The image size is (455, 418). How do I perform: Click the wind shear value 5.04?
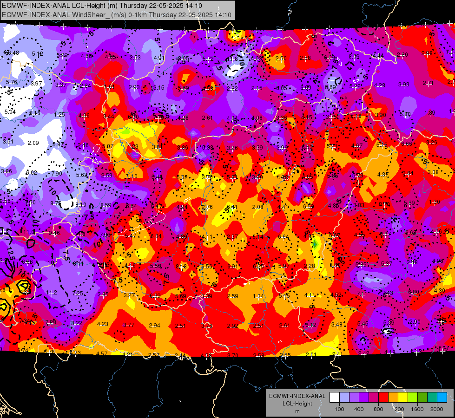click(10, 111)
